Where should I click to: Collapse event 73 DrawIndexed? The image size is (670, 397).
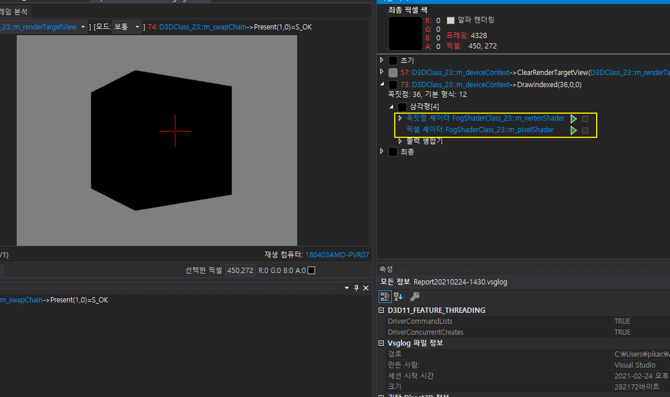tap(381, 84)
